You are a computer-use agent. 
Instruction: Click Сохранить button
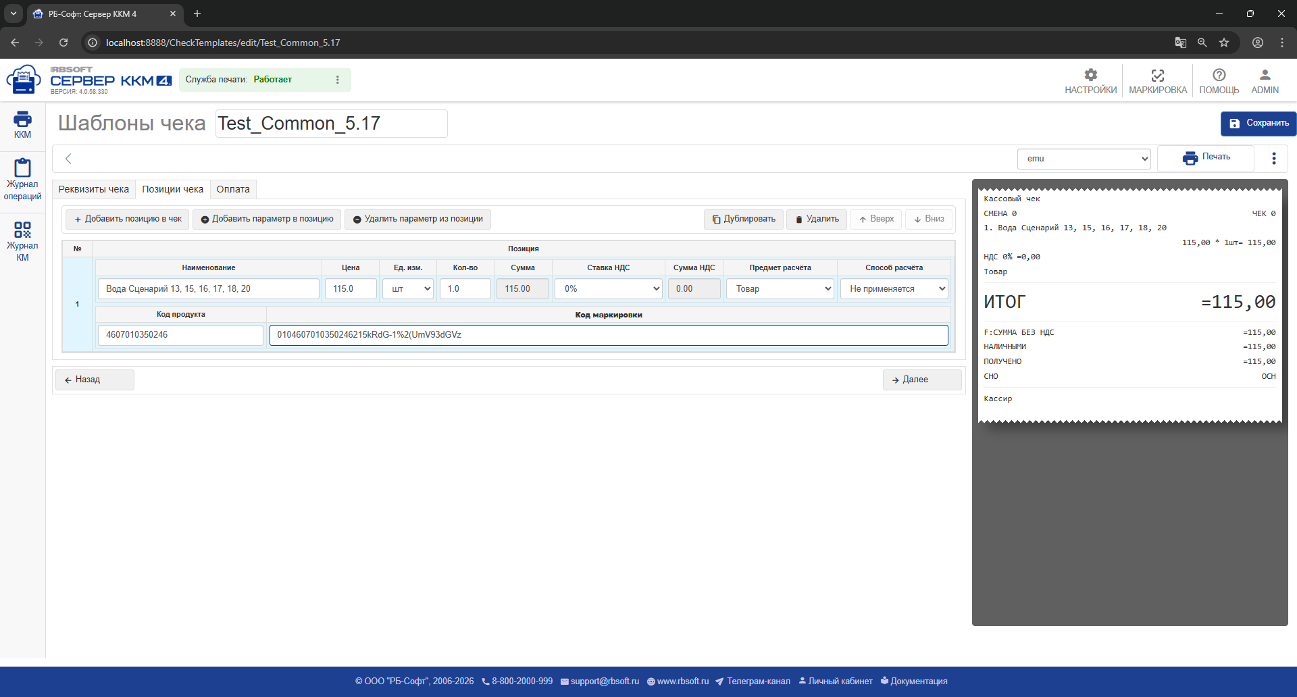[1258, 124]
